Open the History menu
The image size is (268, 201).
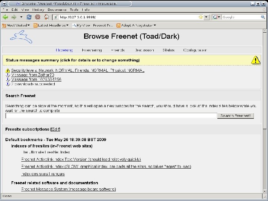(38, 10)
